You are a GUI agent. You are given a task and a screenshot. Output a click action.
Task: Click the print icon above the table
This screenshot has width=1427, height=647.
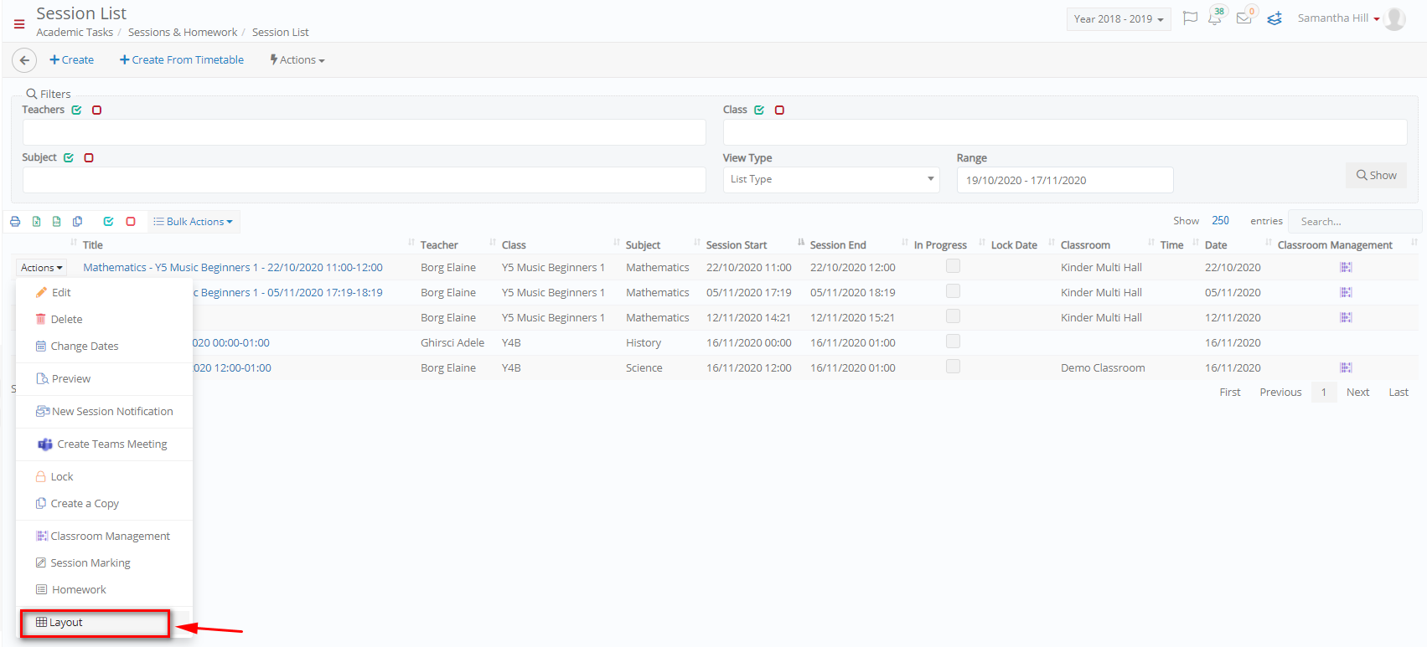tap(15, 222)
